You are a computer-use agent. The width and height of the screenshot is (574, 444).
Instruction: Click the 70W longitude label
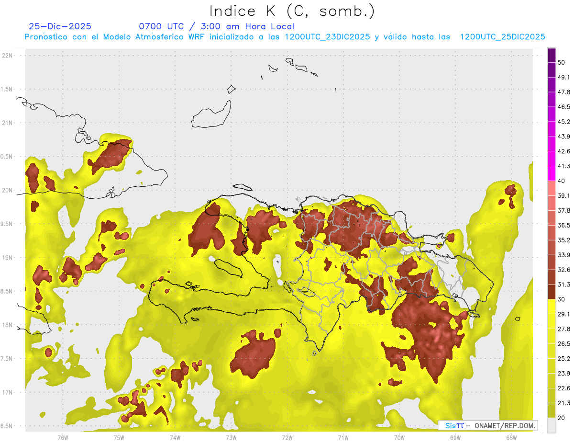click(399, 437)
